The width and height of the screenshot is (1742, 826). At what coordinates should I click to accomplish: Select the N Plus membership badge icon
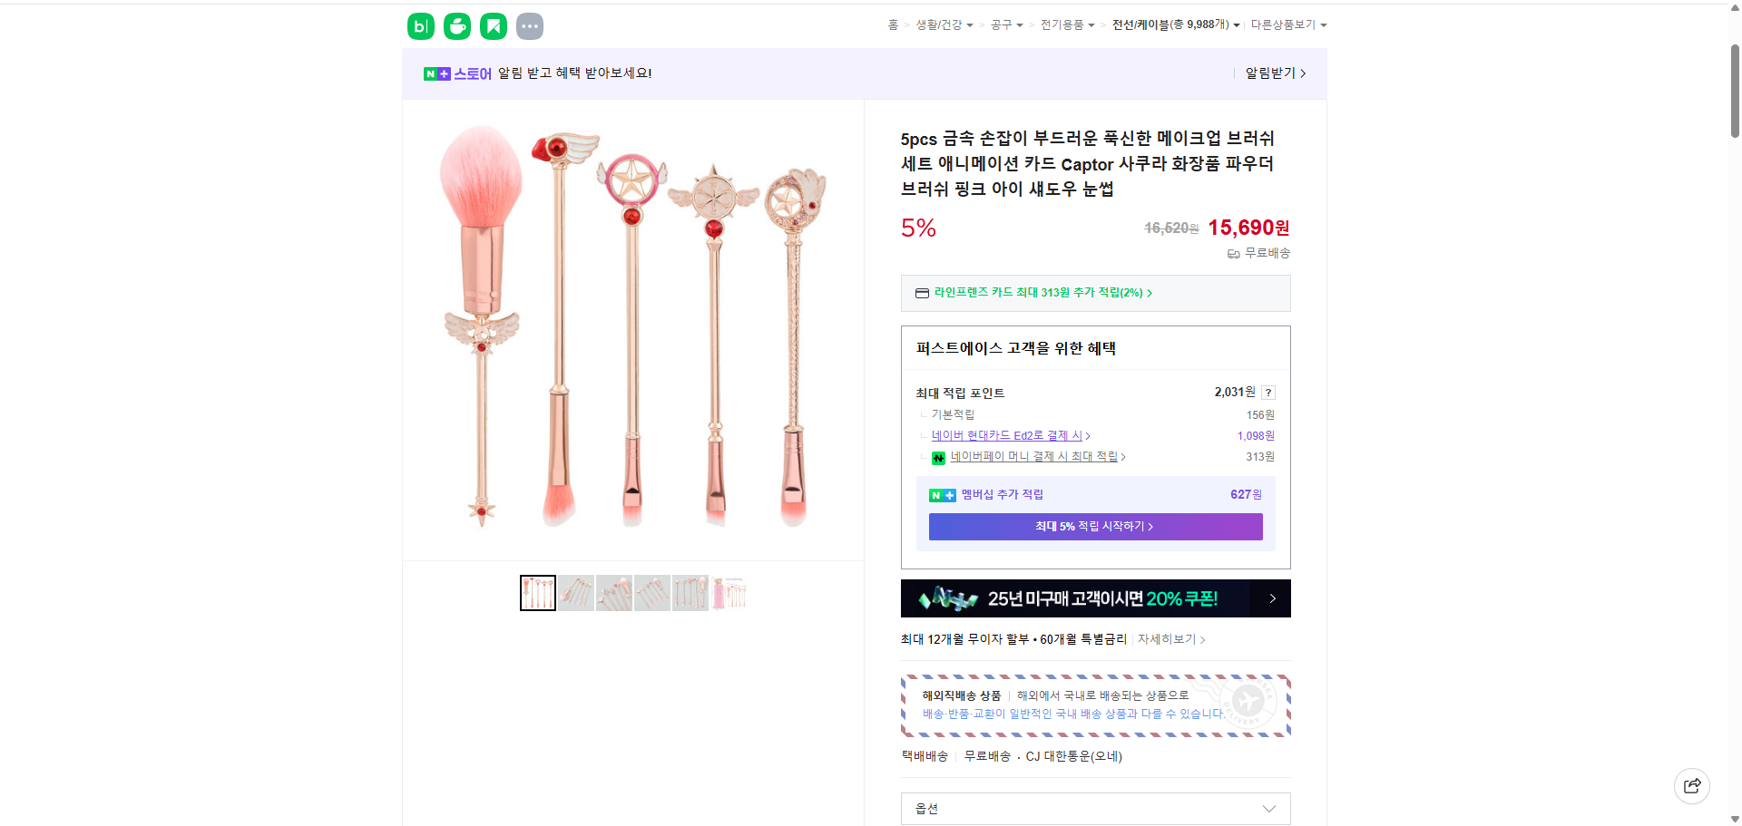tap(941, 494)
